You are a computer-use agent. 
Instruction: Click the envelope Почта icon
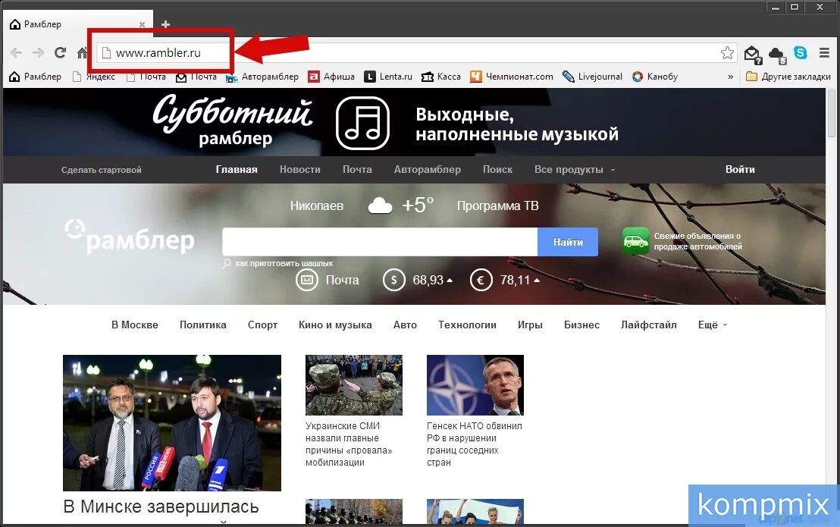[x=307, y=280]
